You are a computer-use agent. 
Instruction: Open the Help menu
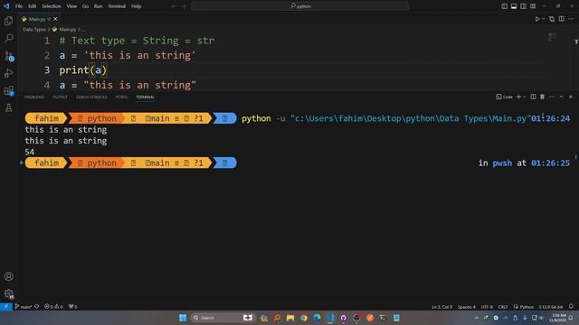pos(137,6)
